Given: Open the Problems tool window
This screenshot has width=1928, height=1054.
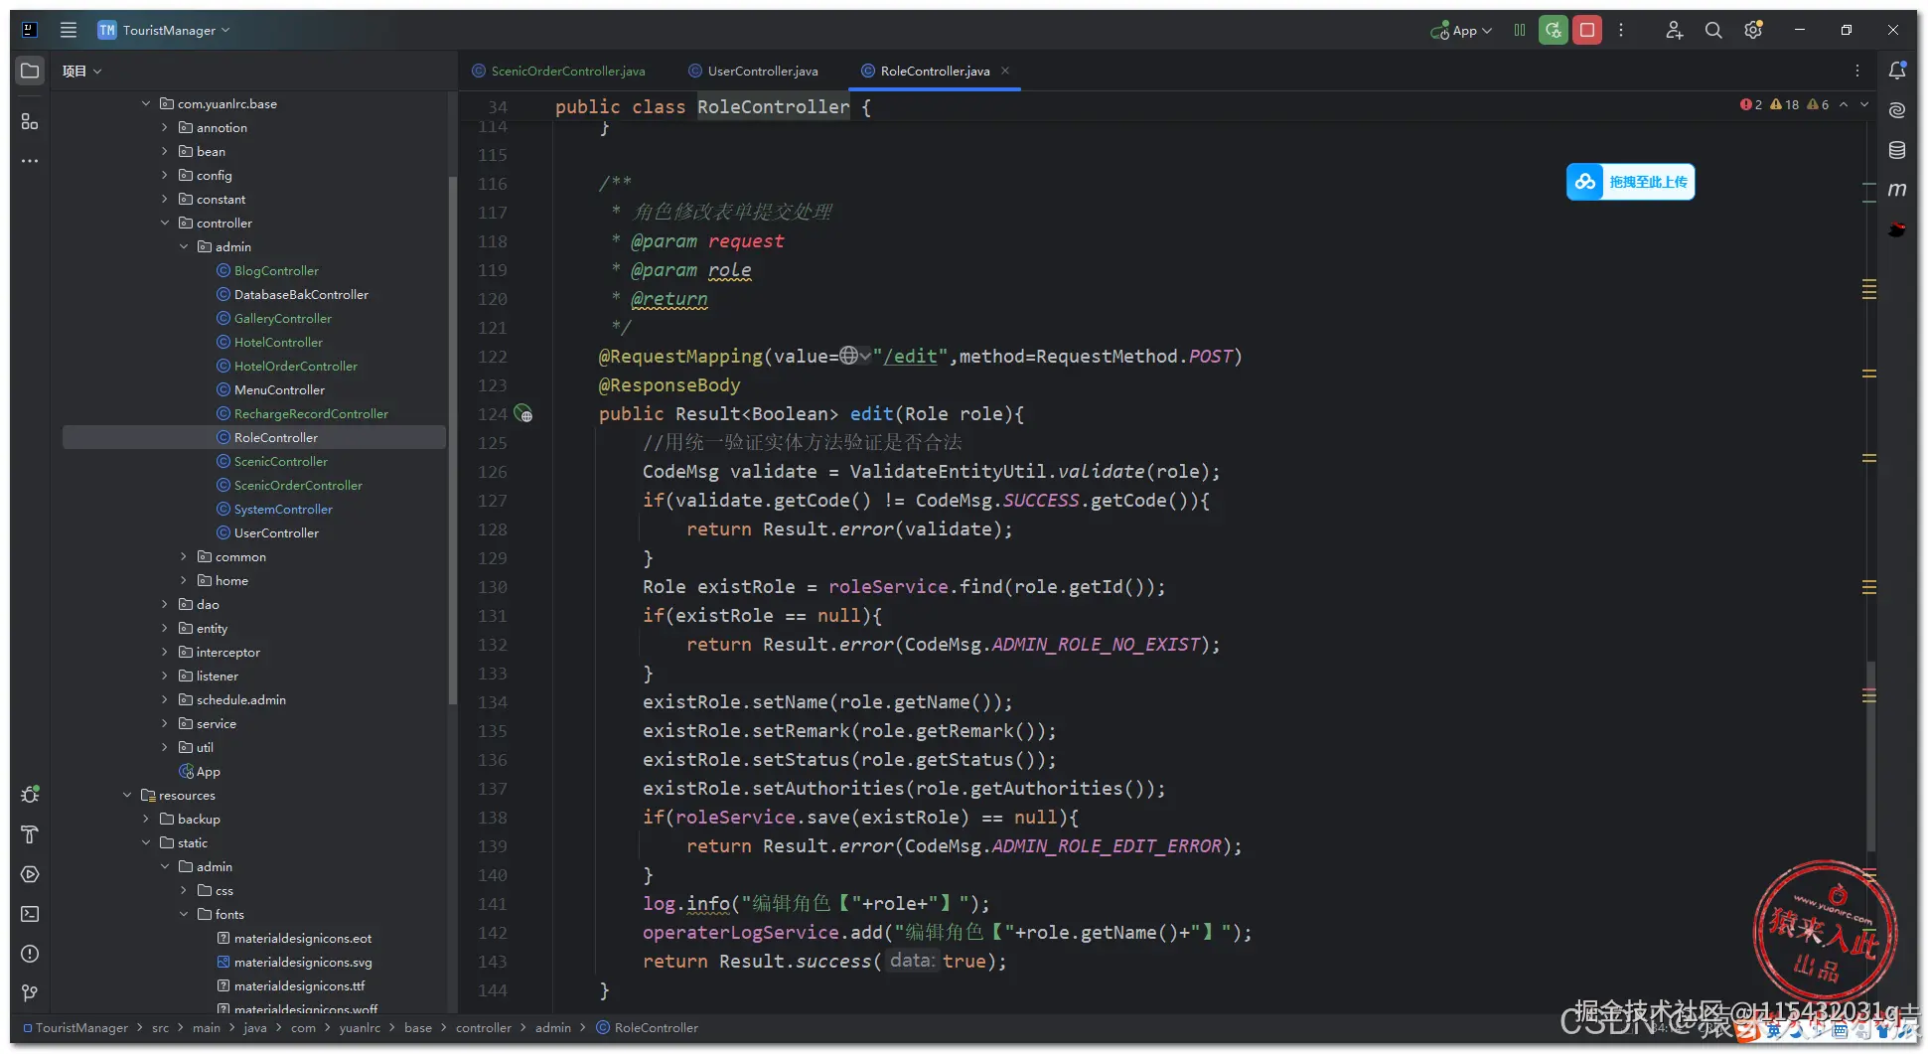Looking at the screenshot, I should [x=30, y=954].
